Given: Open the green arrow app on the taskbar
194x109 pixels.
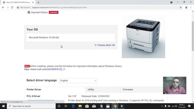Looking at the screenshot, I should 122,106.
